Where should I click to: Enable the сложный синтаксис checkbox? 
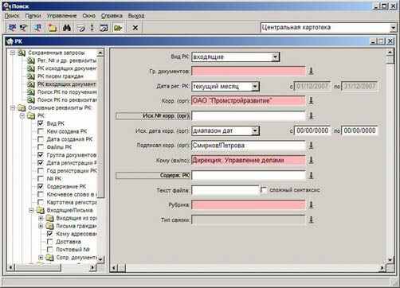coord(264,190)
